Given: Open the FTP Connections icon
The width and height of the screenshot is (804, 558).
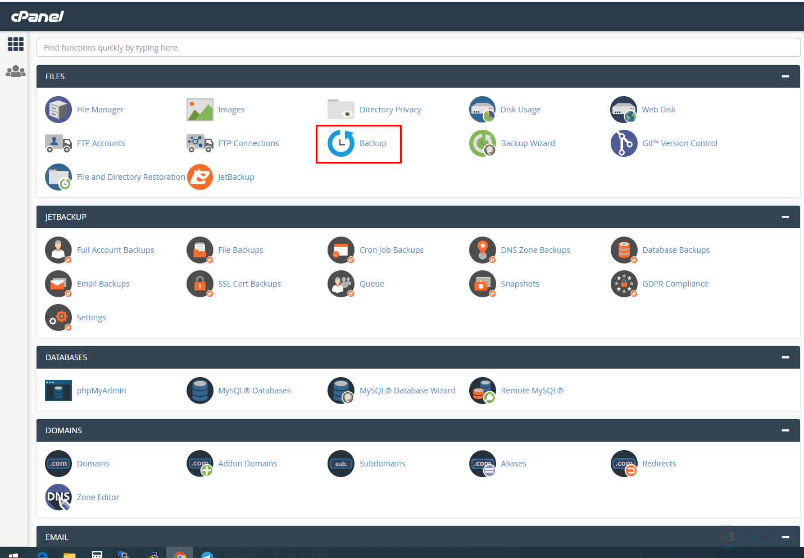Looking at the screenshot, I should (x=200, y=143).
